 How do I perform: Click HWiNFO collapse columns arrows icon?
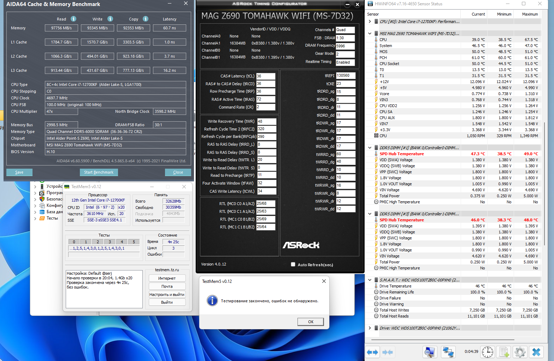pyautogui.click(x=388, y=352)
